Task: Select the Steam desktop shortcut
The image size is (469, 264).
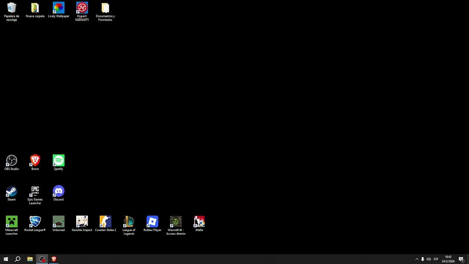Action: (12, 193)
